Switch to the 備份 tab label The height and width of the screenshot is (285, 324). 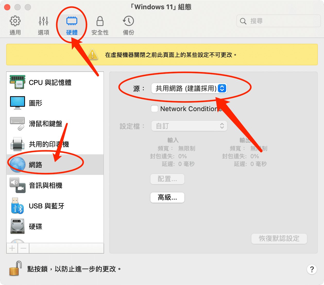[128, 33]
